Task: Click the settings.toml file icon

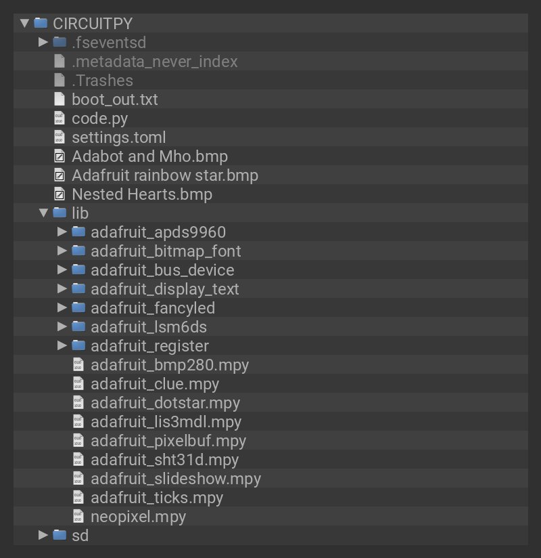Action: 60,137
